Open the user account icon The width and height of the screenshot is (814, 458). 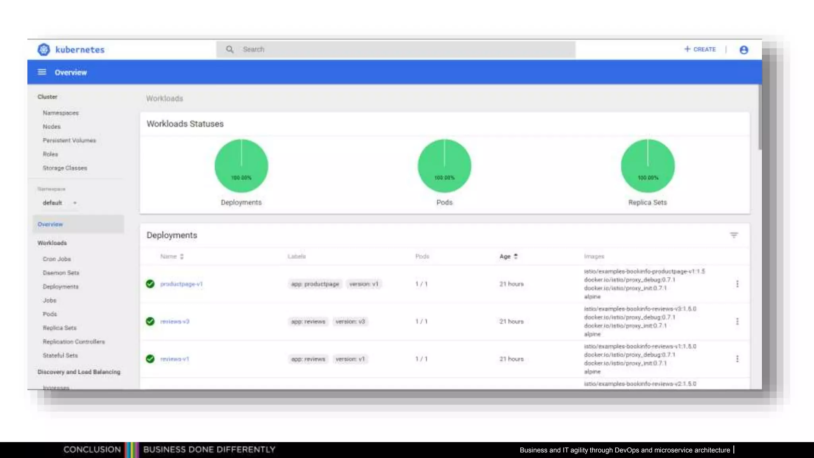(744, 50)
